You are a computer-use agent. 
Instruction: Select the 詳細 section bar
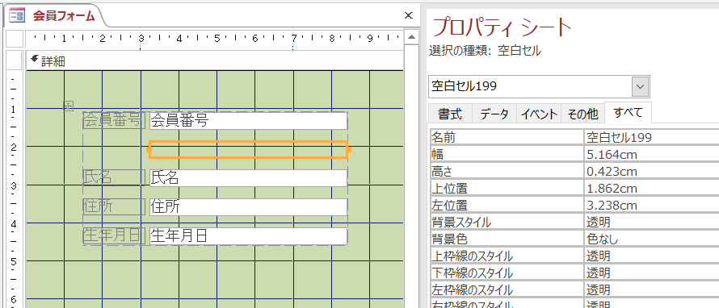(215, 60)
